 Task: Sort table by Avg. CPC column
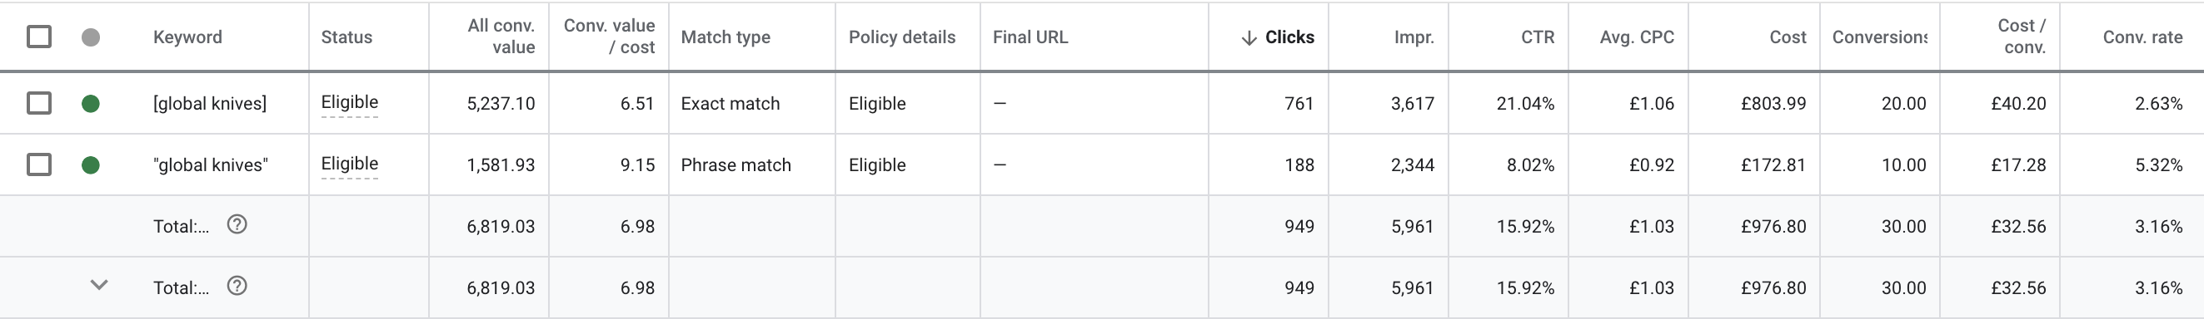coord(1637,37)
